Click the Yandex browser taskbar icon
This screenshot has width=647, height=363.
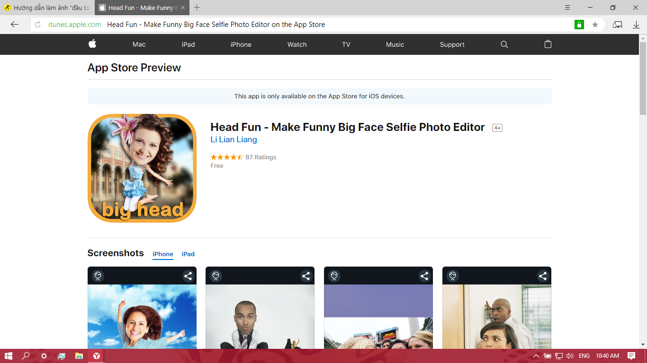[x=97, y=356]
